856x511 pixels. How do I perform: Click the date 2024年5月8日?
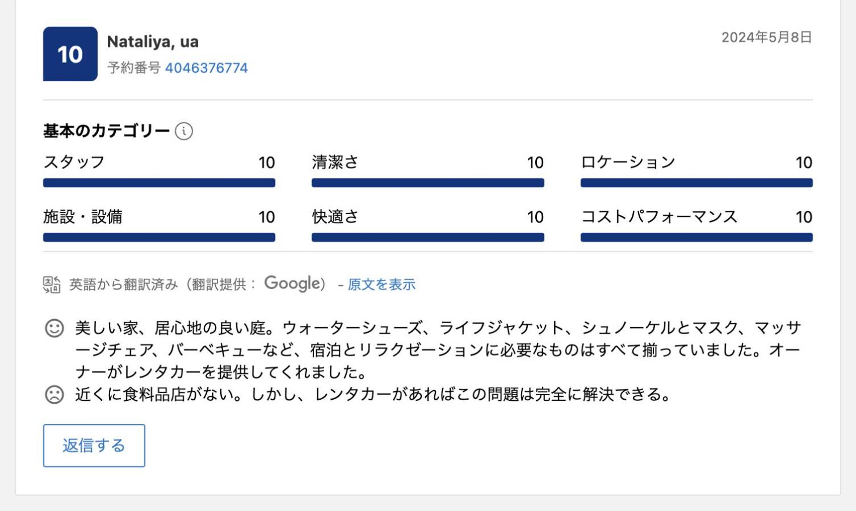(767, 37)
